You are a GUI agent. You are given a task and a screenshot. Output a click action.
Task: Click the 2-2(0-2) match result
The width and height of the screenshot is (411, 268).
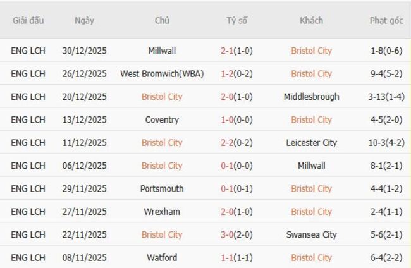(237, 143)
